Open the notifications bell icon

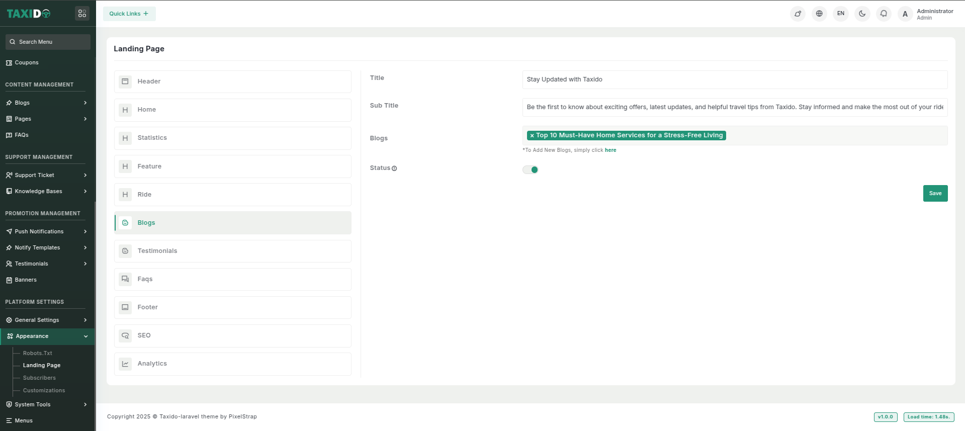[x=884, y=14]
